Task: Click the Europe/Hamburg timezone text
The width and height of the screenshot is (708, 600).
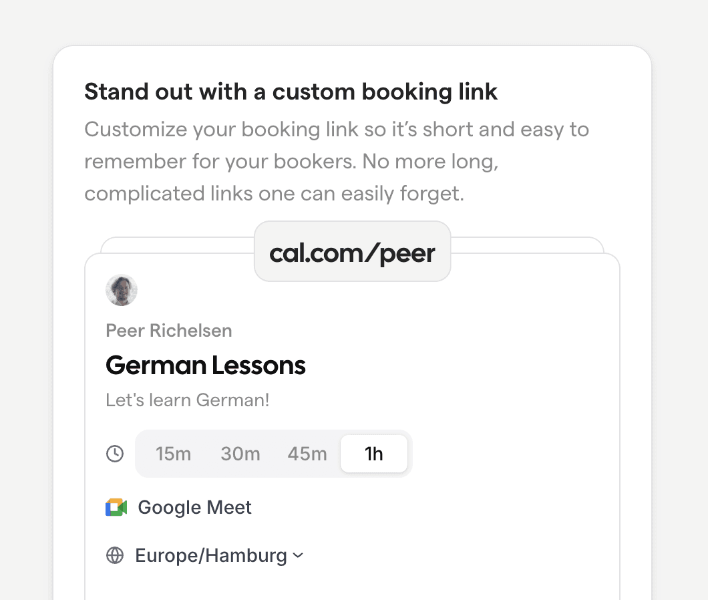Action: coord(211,555)
